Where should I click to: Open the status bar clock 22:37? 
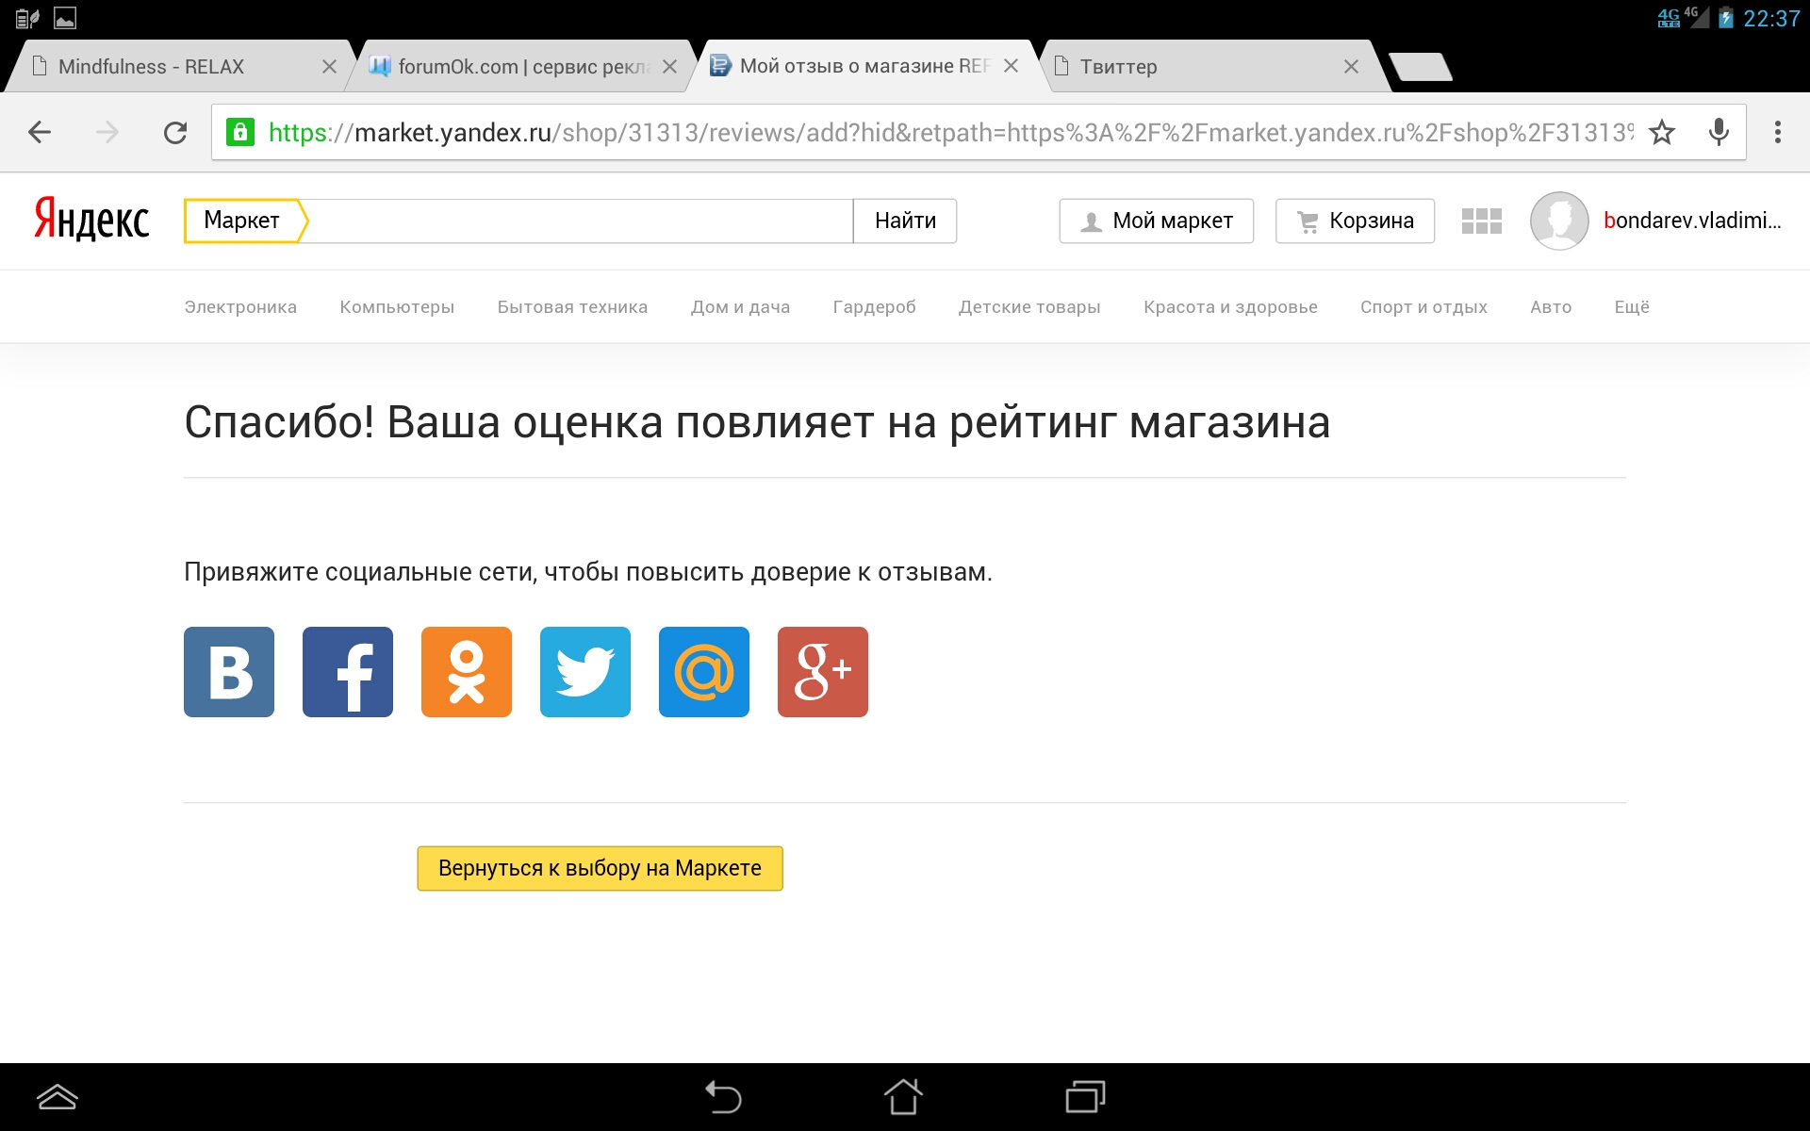[1771, 19]
